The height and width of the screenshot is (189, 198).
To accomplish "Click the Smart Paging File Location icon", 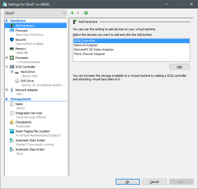I will pyautogui.click(x=12, y=131).
